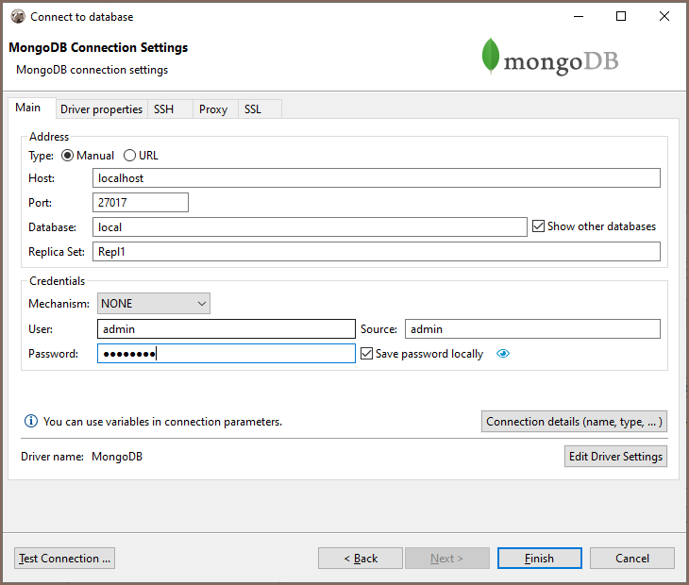Go Back to previous wizard step
This screenshot has height=585, width=689.
(361, 559)
